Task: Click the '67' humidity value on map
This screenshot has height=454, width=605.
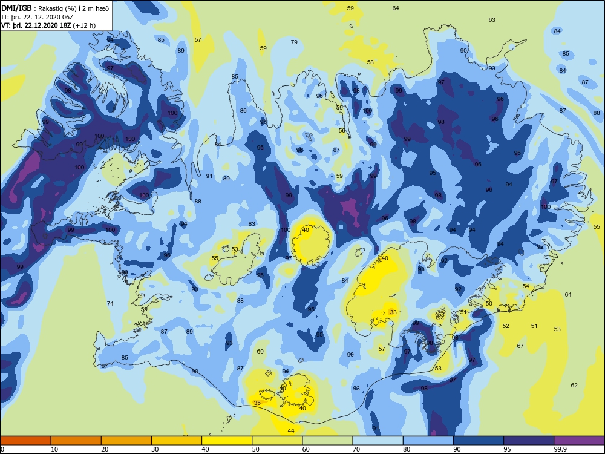Action: pos(520,346)
